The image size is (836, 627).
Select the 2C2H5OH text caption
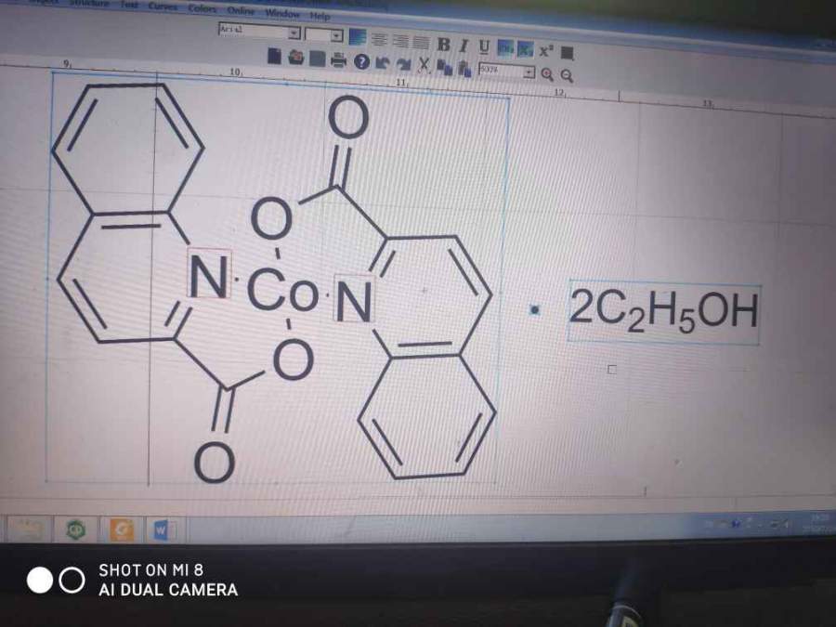[664, 312]
